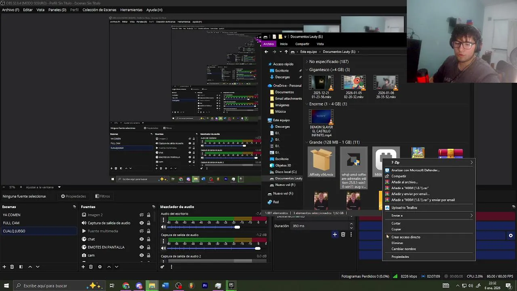The image size is (517, 291).
Task: Open the Herramientas menu
Action: click(x=131, y=10)
